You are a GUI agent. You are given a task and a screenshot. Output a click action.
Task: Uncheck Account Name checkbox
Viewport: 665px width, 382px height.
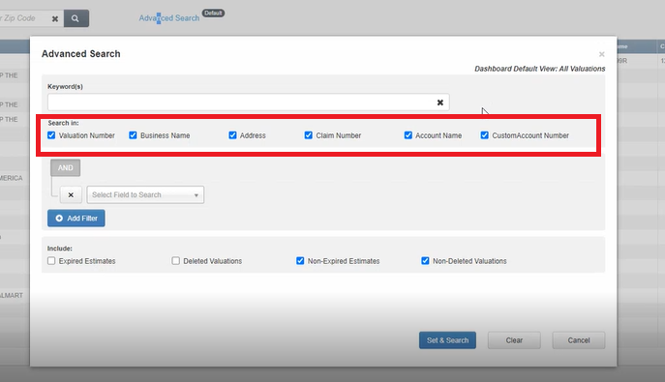tap(408, 135)
